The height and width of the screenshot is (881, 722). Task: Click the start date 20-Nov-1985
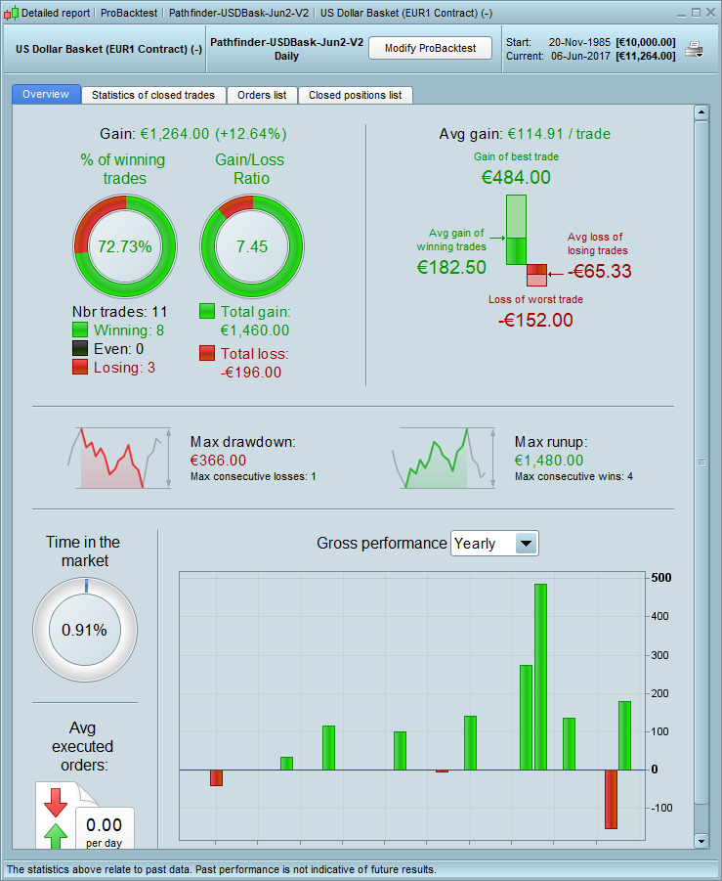point(579,42)
